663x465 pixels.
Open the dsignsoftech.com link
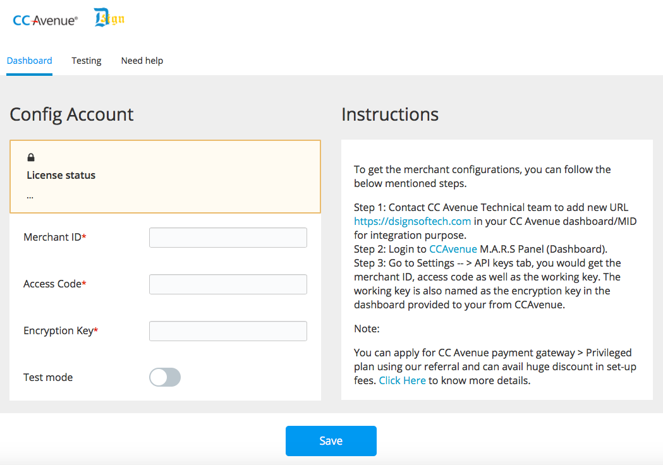pos(412,221)
